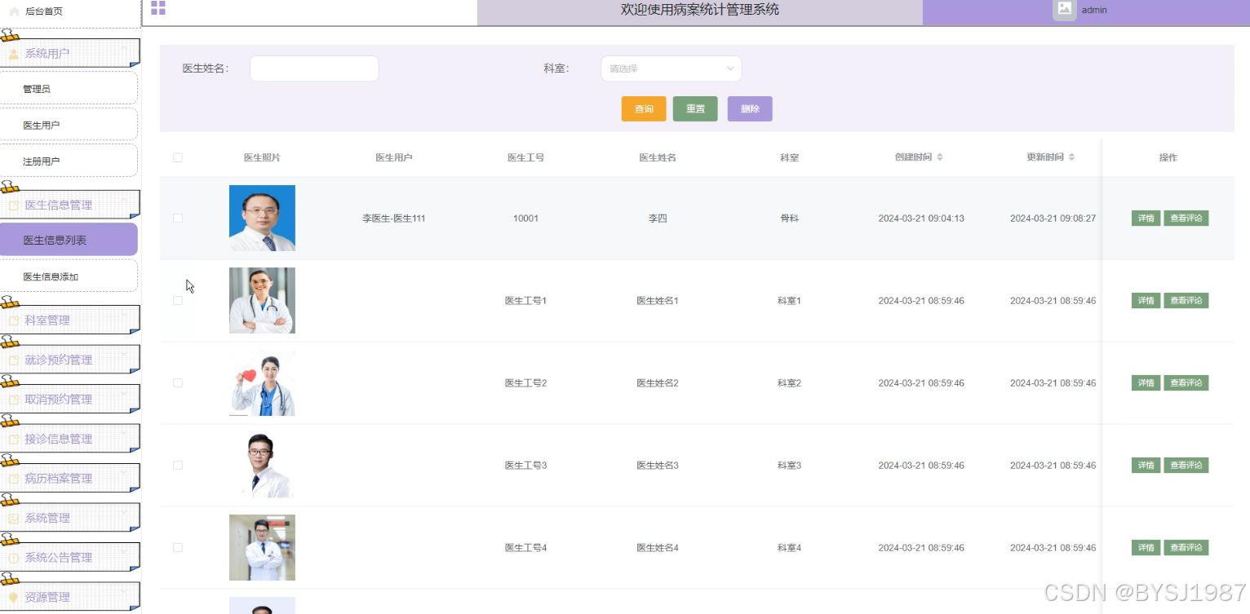Viewport: 1250px width, 614px height.
Task: Select 注册用户 submenu item
Action: coord(69,161)
